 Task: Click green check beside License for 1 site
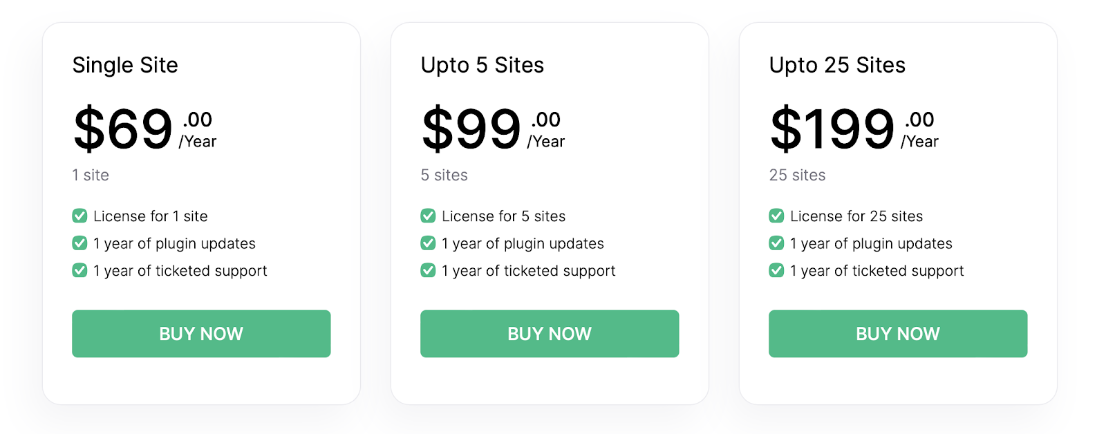point(79,216)
